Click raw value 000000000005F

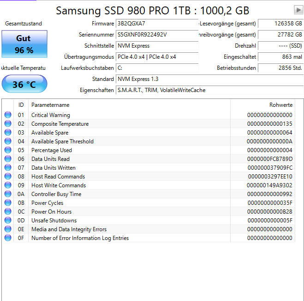(x=270, y=221)
